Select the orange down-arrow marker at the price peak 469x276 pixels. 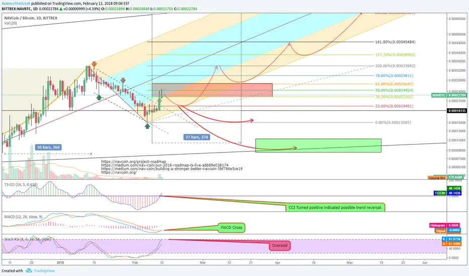(x=94, y=64)
